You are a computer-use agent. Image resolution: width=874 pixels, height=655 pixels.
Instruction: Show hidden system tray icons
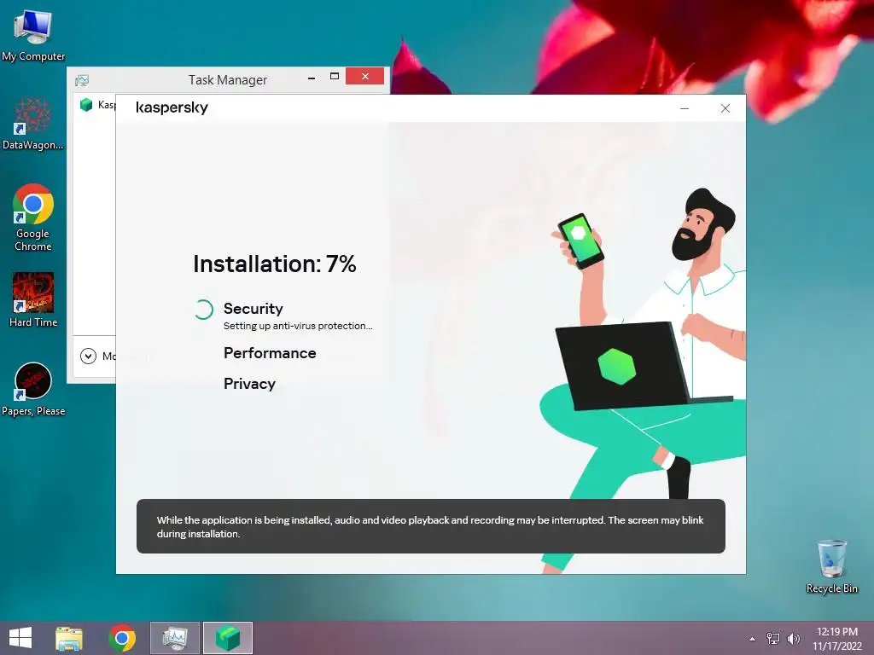[753, 639]
